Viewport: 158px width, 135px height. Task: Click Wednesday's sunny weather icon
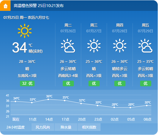(x=94, y=45)
